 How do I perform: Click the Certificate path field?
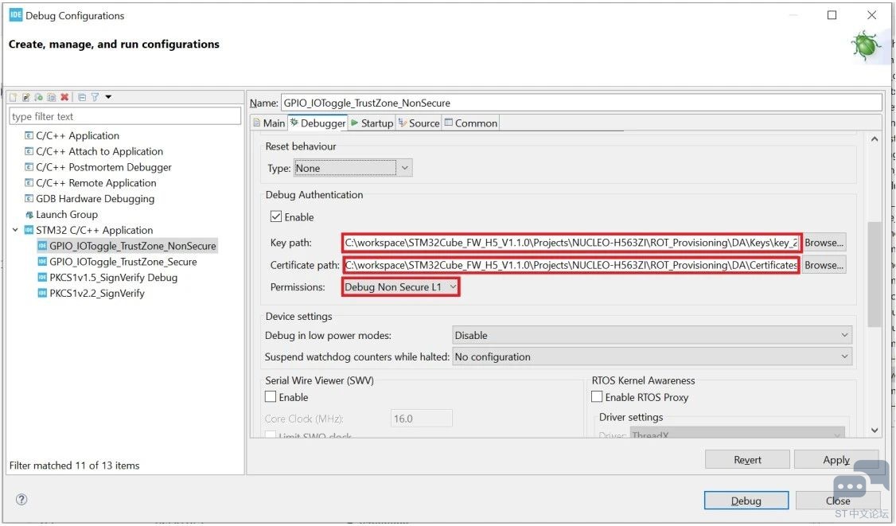[x=571, y=265]
